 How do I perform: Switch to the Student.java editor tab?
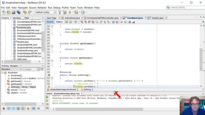click(x=157, y=18)
